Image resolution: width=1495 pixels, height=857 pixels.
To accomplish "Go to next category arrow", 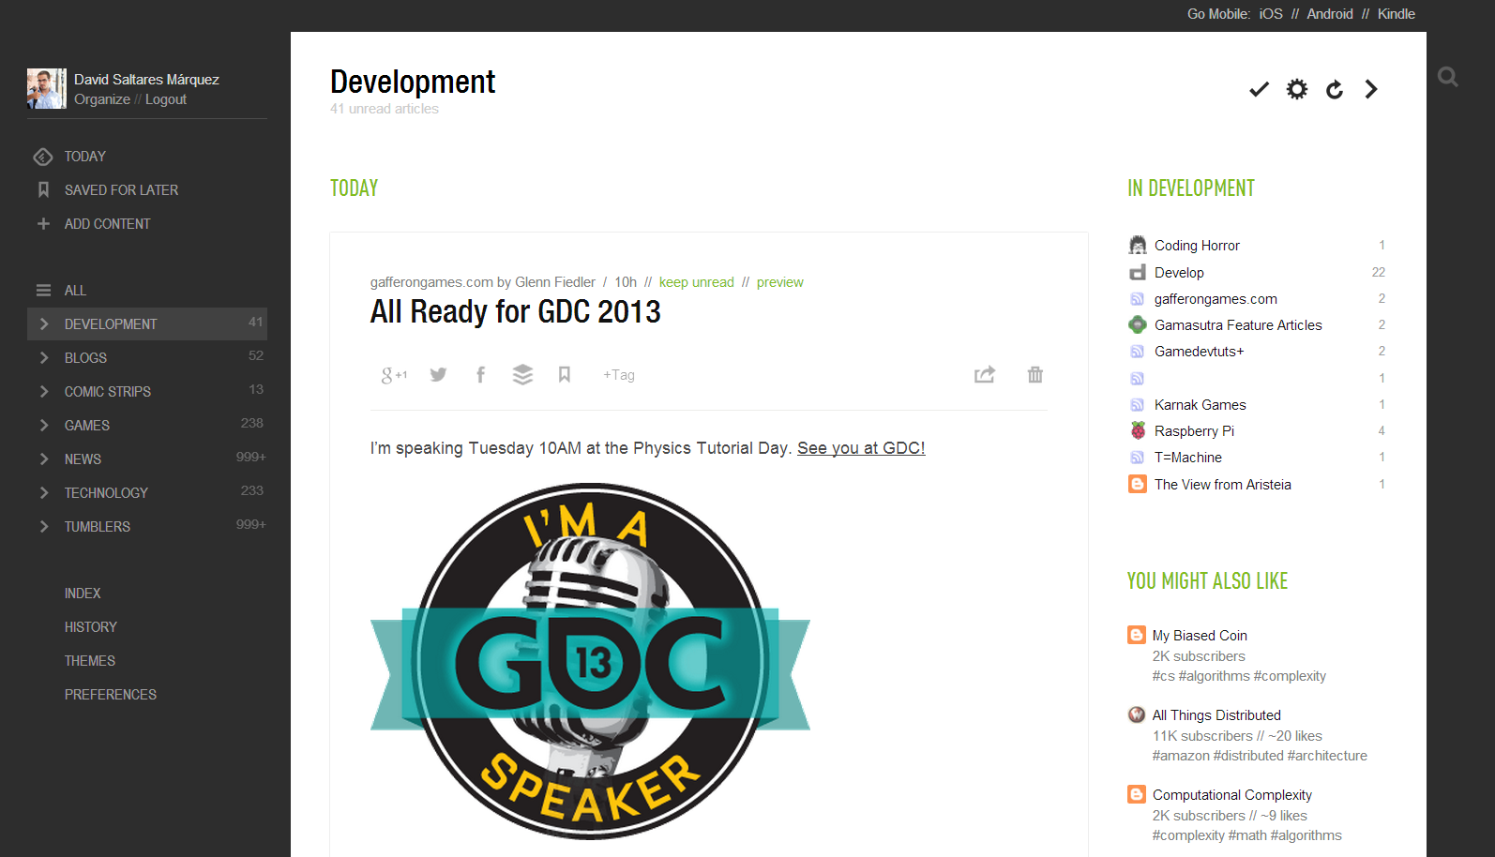I will [1371, 89].
